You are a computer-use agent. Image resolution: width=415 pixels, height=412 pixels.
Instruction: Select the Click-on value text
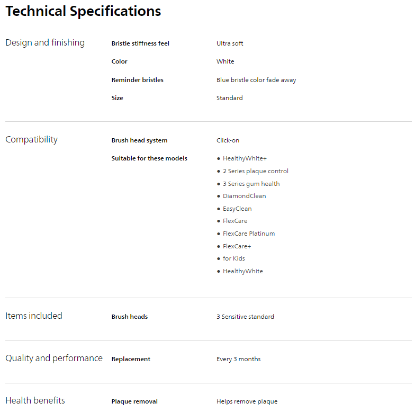228,140
